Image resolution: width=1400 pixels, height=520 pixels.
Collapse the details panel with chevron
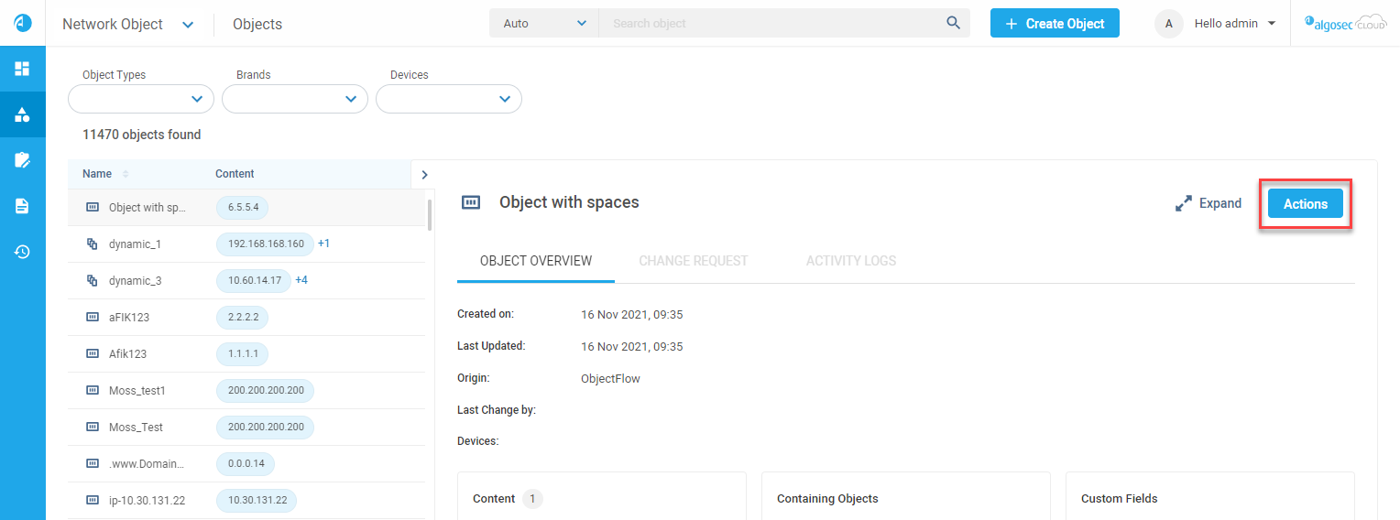tap(424, 174)
